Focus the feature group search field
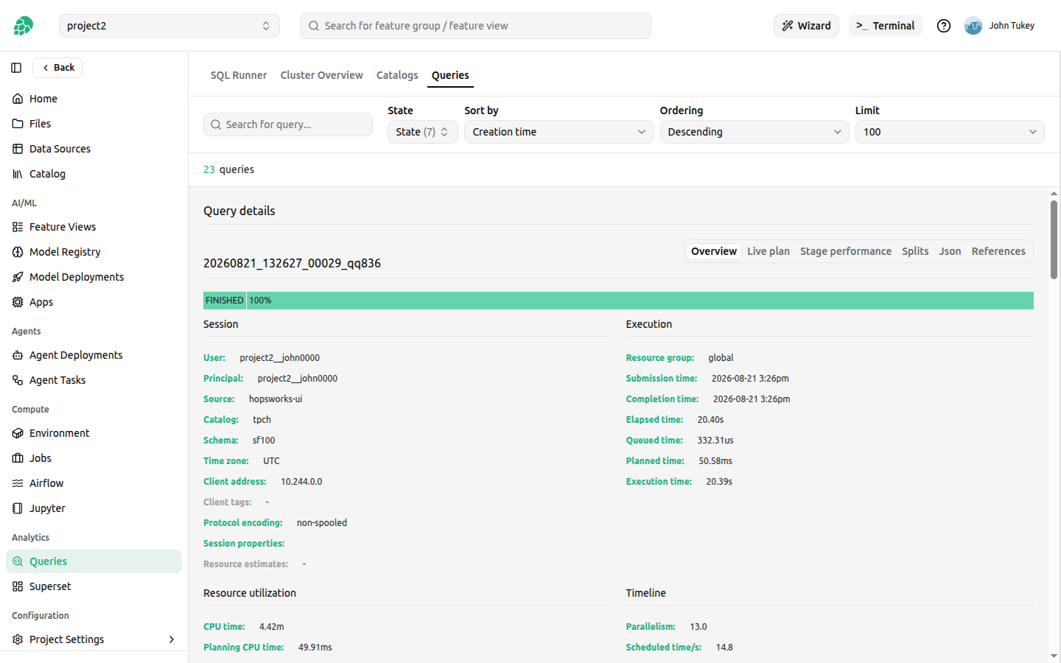The width and height of the screenshot is (1061, 663). pos(476,26)
